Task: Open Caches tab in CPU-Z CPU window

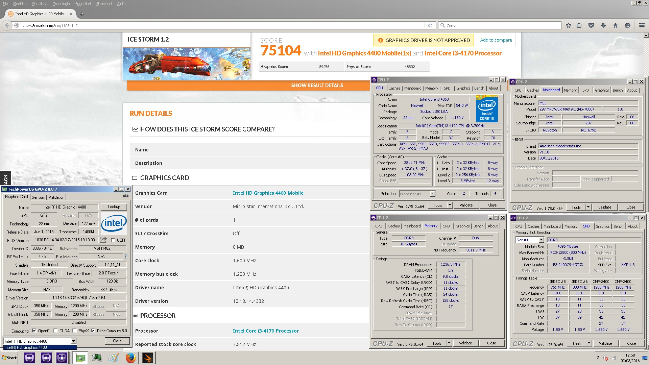Action: coord(394,88)
